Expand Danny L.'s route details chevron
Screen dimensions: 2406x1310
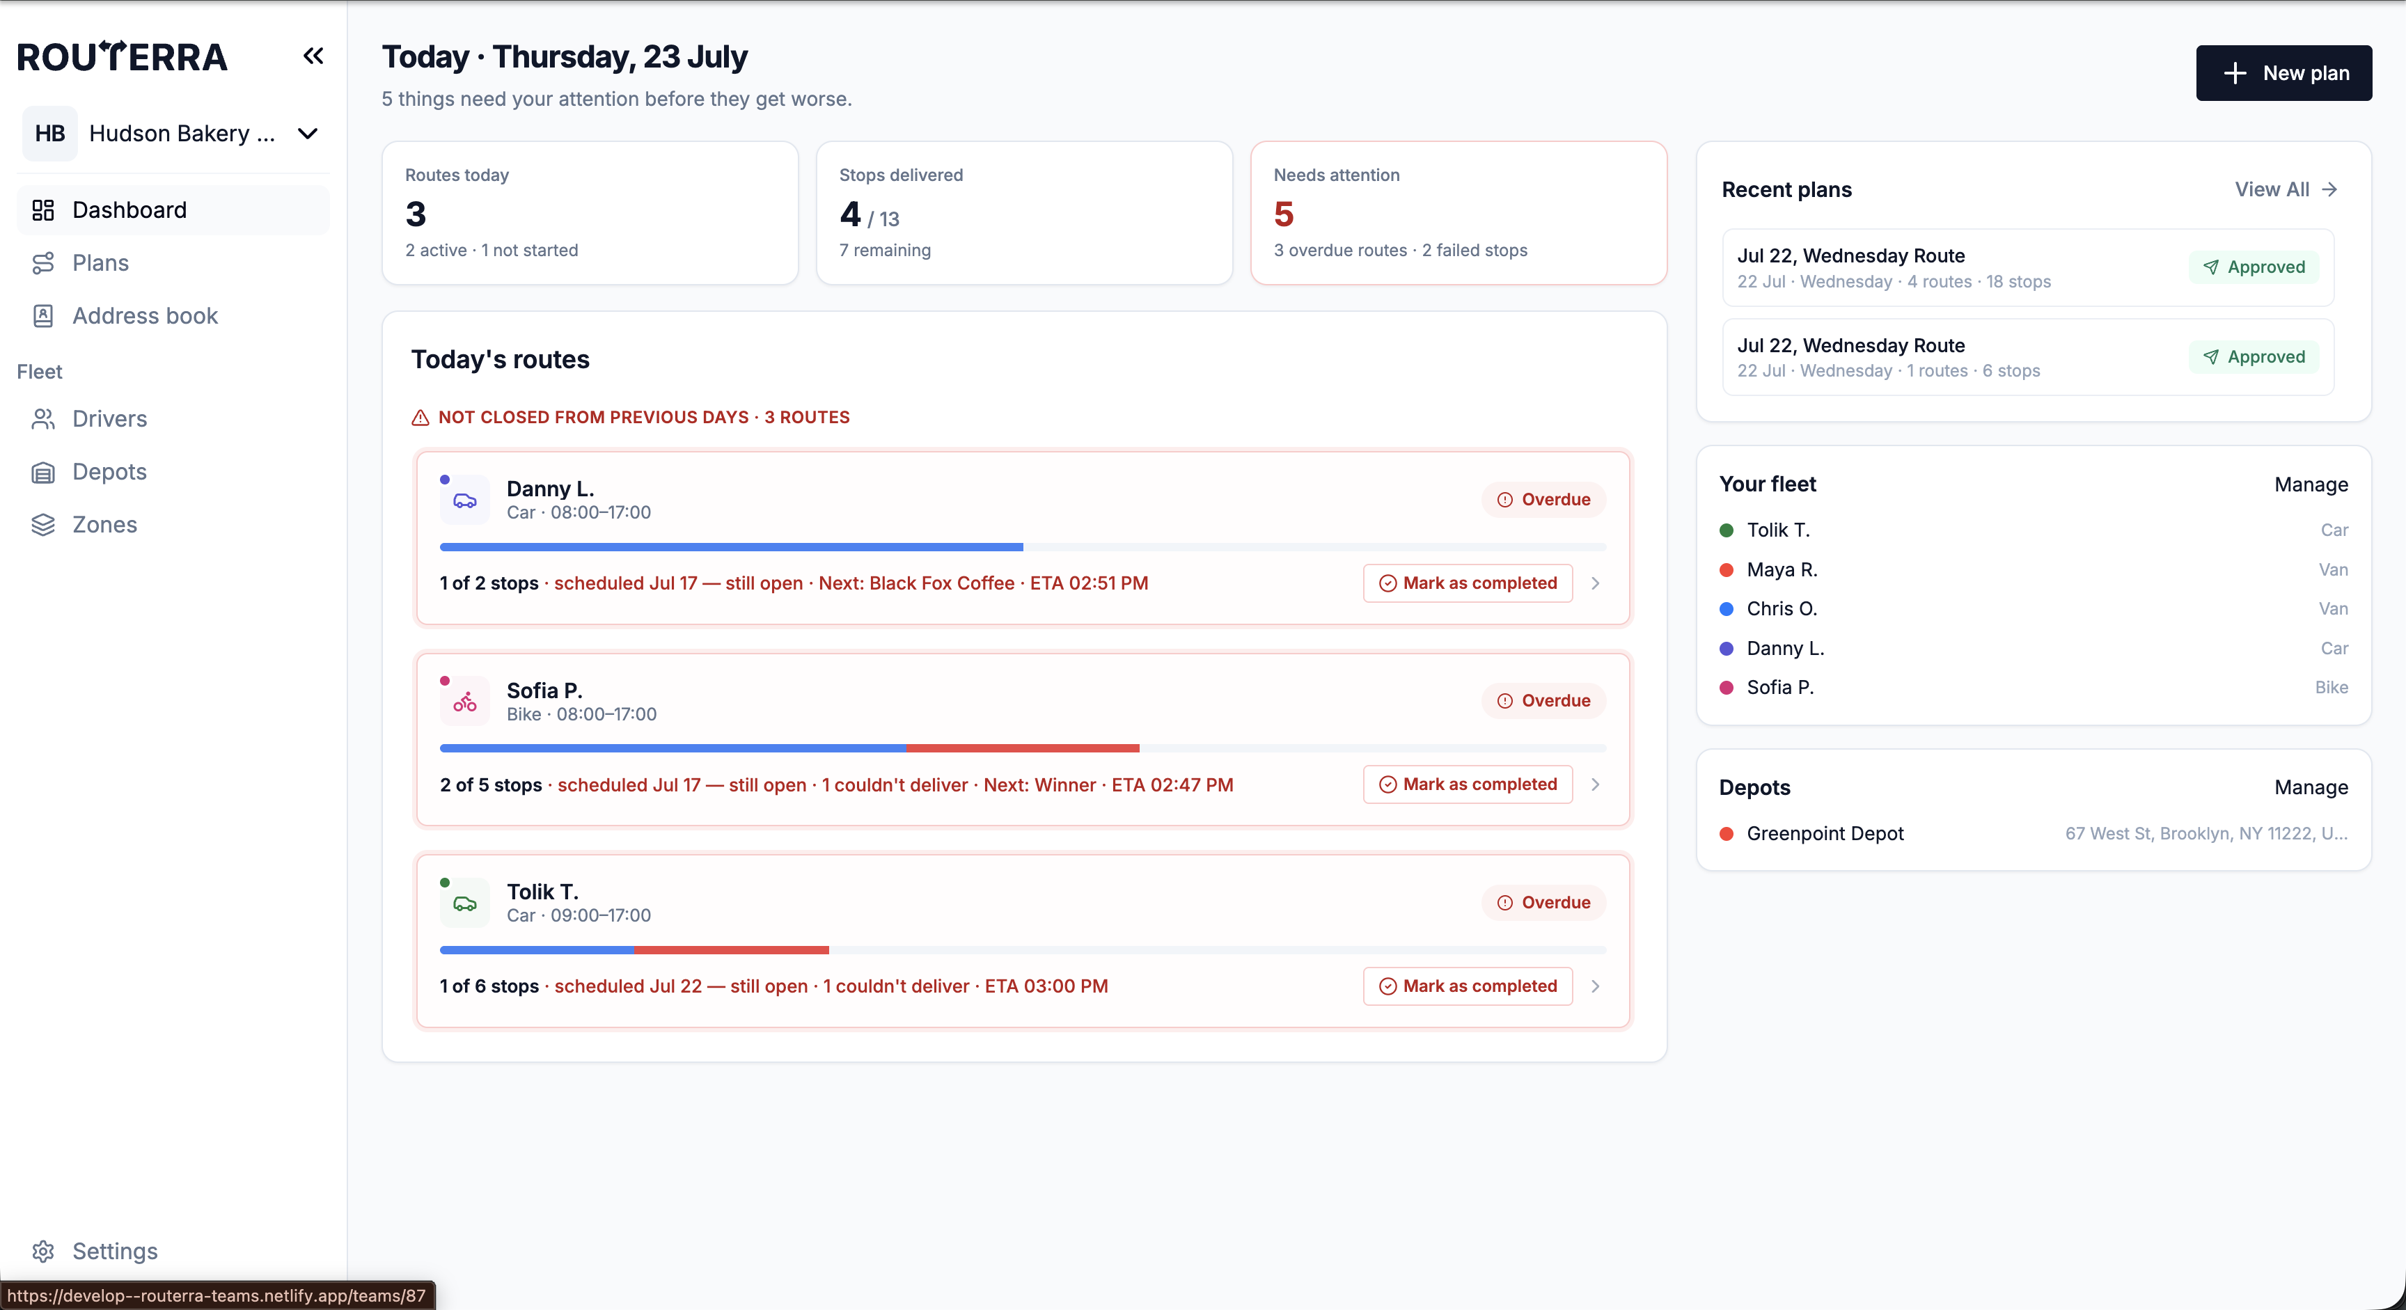[x=1595, y=583]
